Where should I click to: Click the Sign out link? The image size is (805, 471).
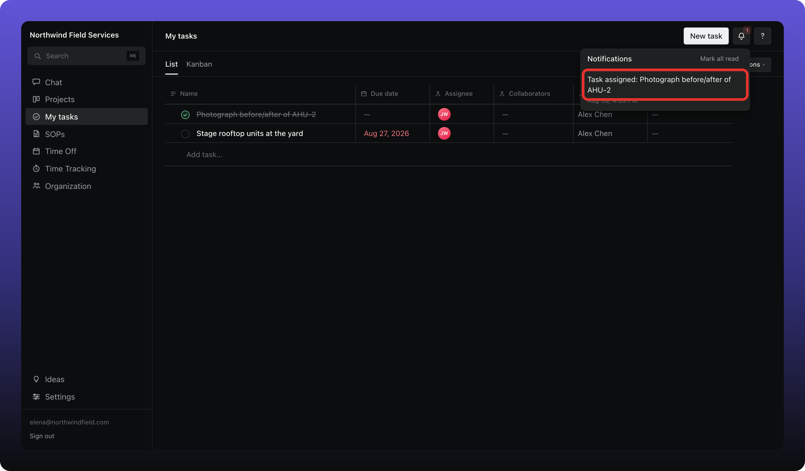click(42, 436)
